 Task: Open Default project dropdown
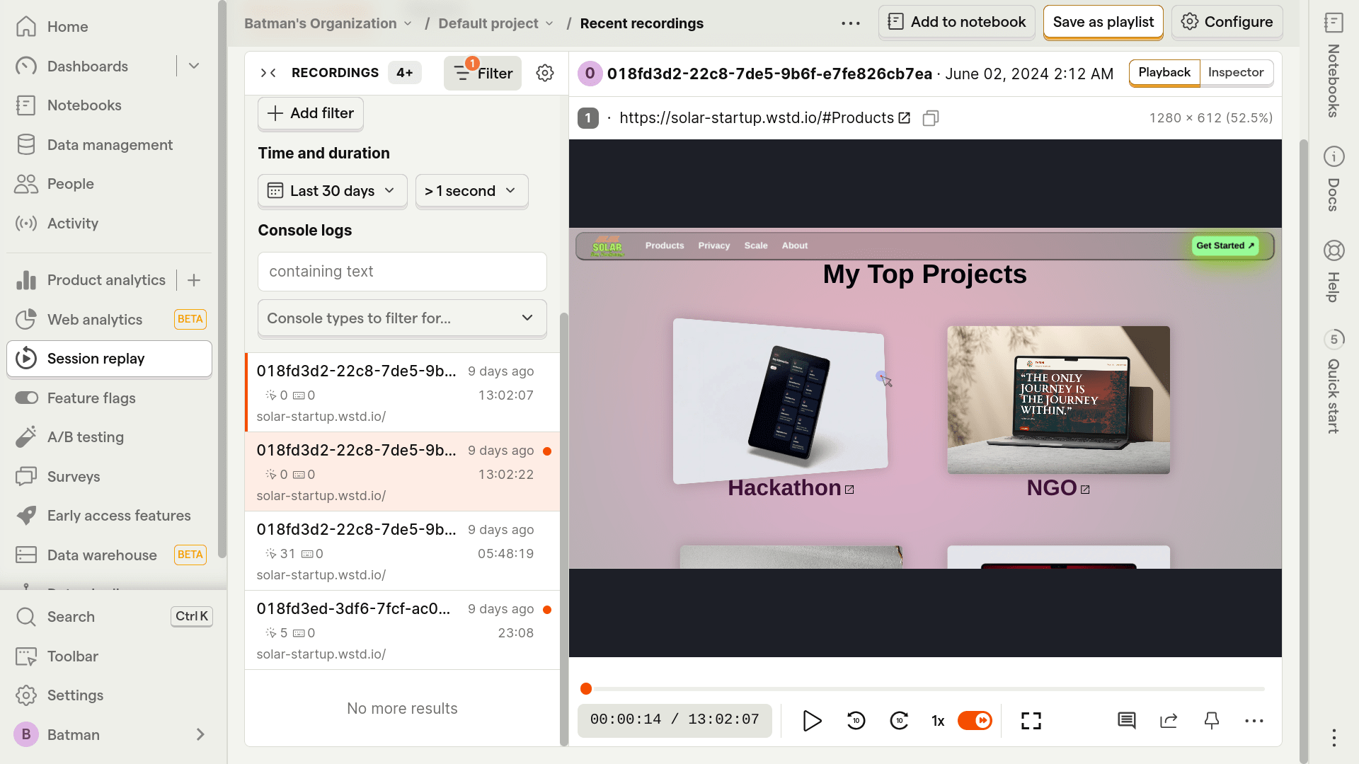[x=496, y=23]
